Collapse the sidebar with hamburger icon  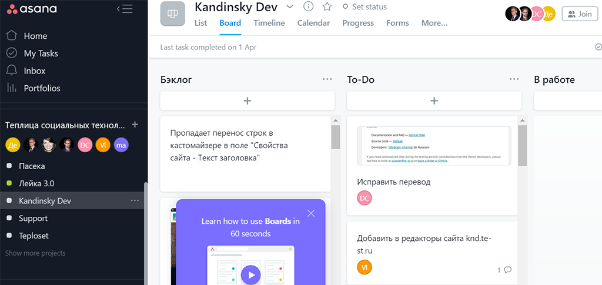[125, 8]
